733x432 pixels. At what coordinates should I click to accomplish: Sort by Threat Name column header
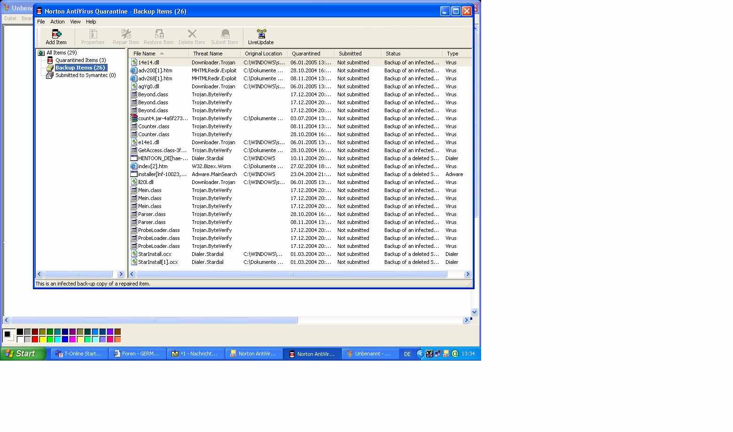[214, 54]
